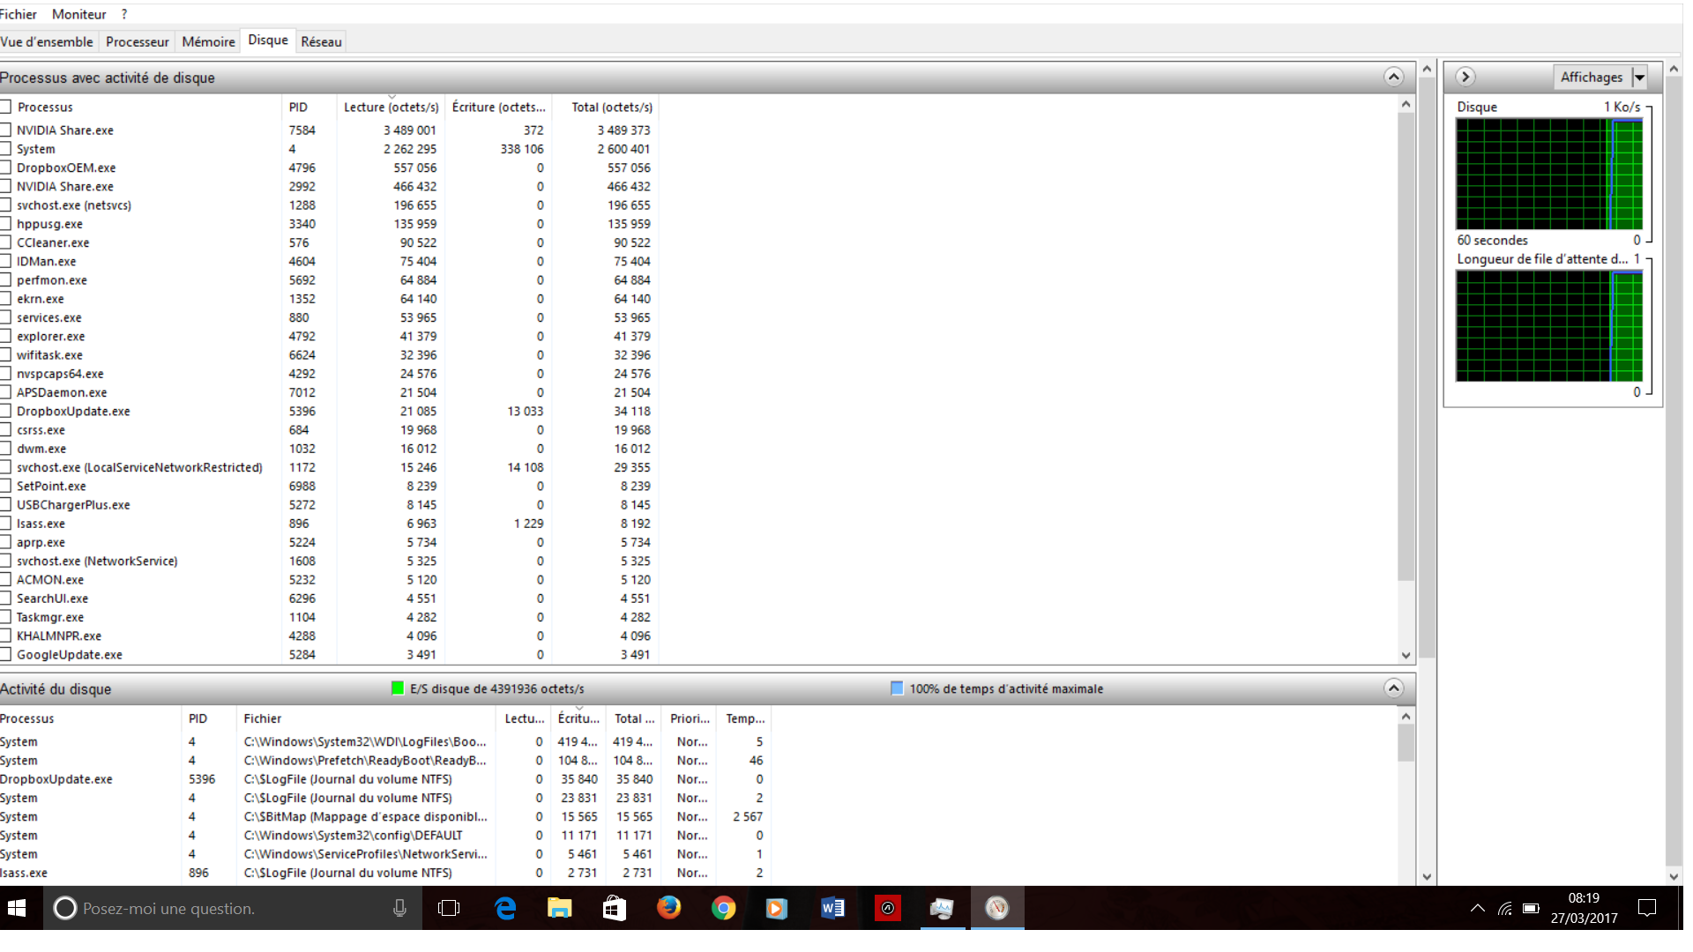This screenshot has height=952, width=1693.
Task: Collapse the Processus avec activité de disque section
Action: tap(1393, 77)
